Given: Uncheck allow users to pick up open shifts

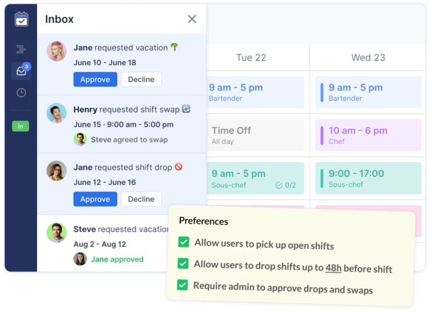Looking at the screenshot, I should click(183, 243).
